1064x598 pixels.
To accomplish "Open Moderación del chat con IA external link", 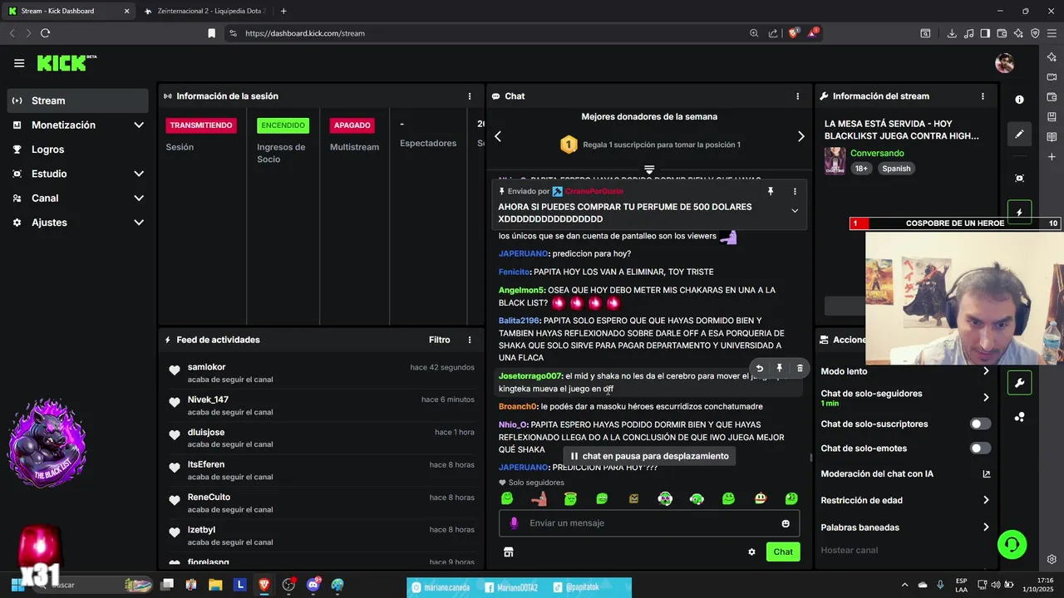I will coord(986,474).
